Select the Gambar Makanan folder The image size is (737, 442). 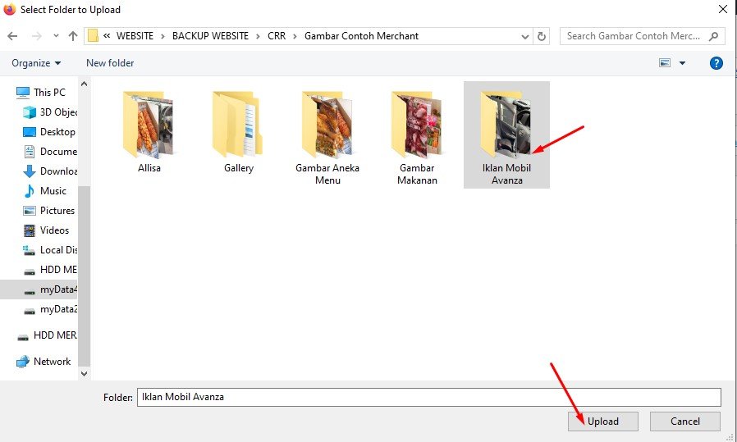417,135
